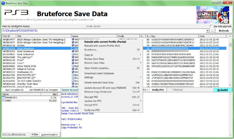Click the PARAM.SFO file icon
The width and height of the screenshot is (234, 139).
pyautogui.click(x=3, y=98)
